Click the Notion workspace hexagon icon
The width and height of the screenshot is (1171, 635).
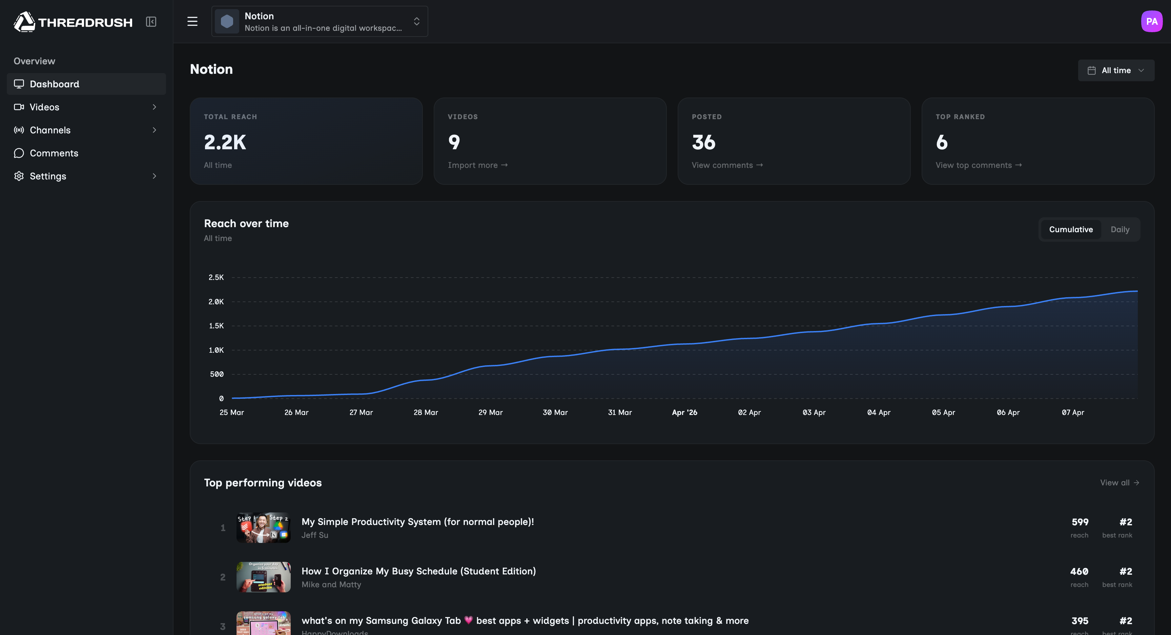[x=227, y=21]
